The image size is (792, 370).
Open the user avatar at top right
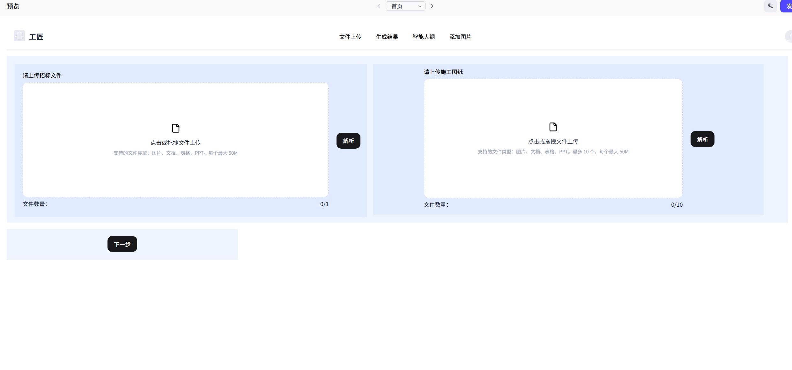[x=788, y=36]
